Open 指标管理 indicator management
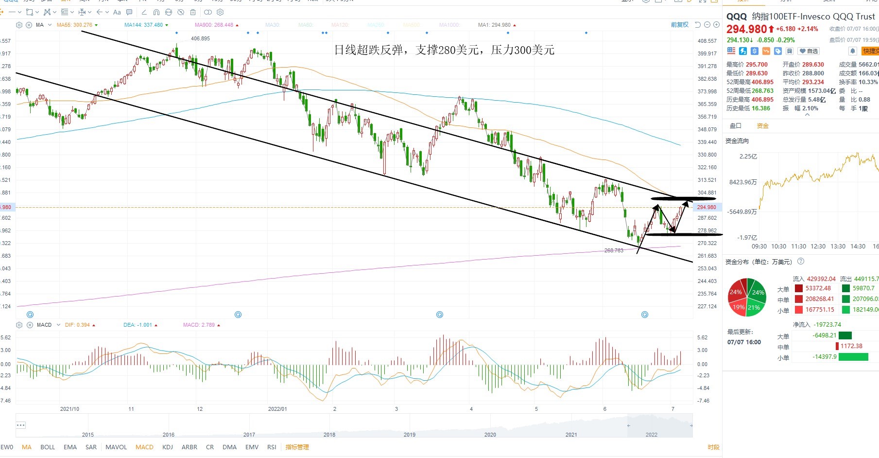The height and width of the screenshot is (458, 879). [x=297, y=447]
